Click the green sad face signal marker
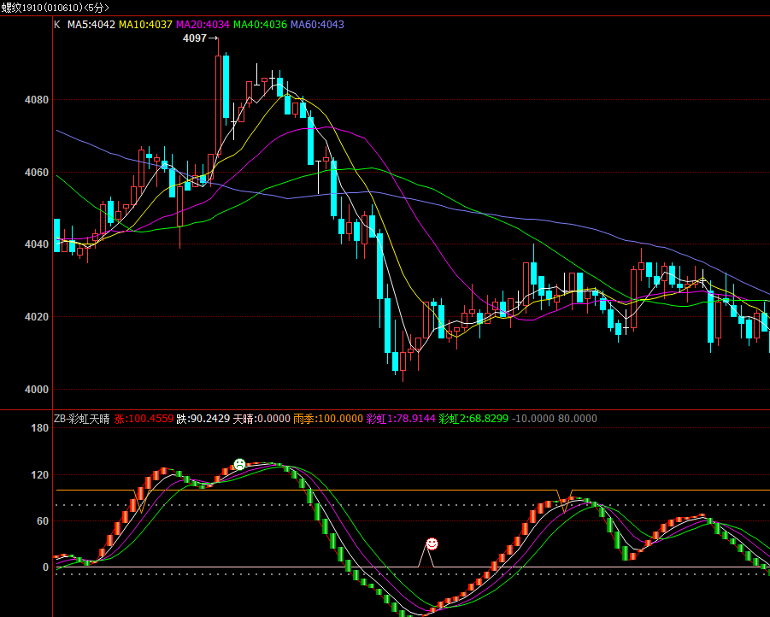The width and height of the screenshot is (770, 617). click(x=239, y=464)
